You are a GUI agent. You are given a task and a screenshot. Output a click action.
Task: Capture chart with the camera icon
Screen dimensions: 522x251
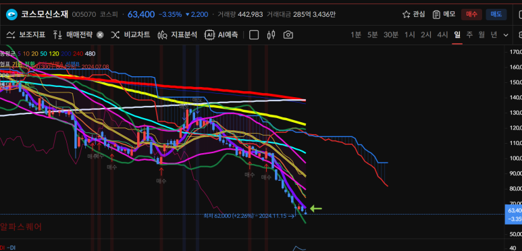(288, 35)
